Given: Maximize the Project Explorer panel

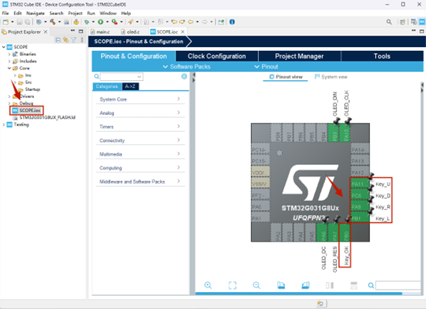Looking at the screenshot, I should pos(81,32).
